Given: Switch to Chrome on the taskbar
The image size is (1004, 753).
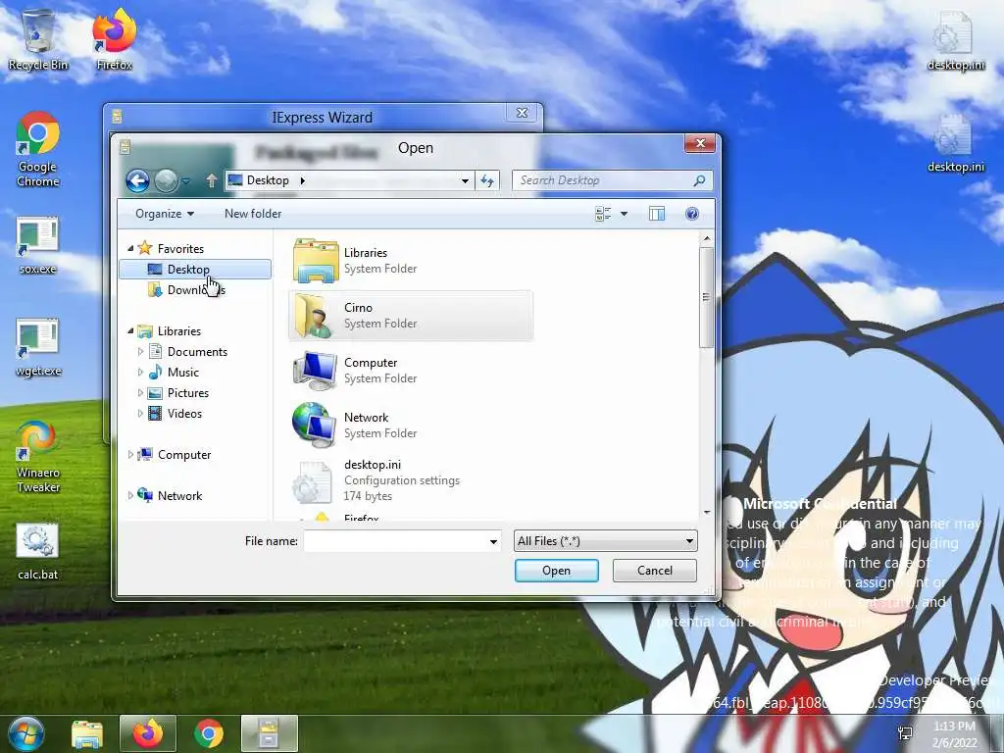Looking at the screenshot, I should (x=209, y=733).
